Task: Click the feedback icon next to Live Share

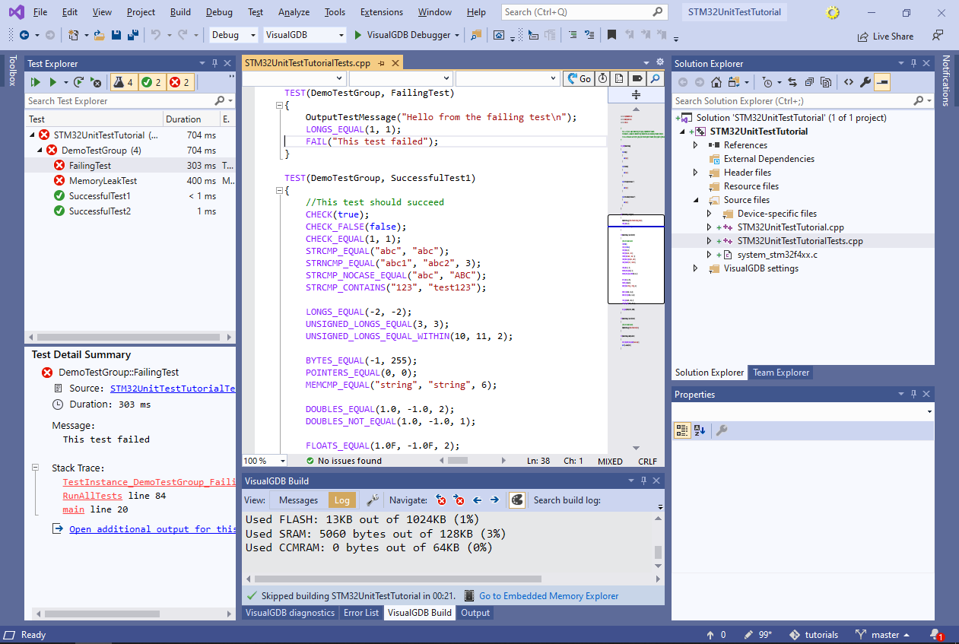Action: (938, 36)
